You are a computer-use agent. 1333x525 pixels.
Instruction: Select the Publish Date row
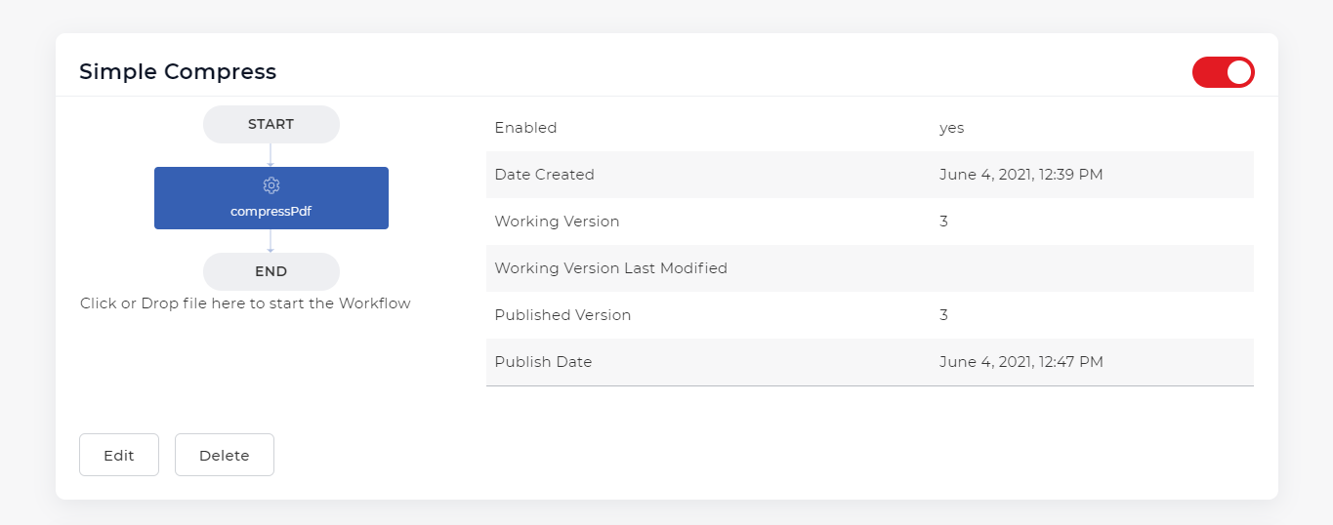[870, 362]
